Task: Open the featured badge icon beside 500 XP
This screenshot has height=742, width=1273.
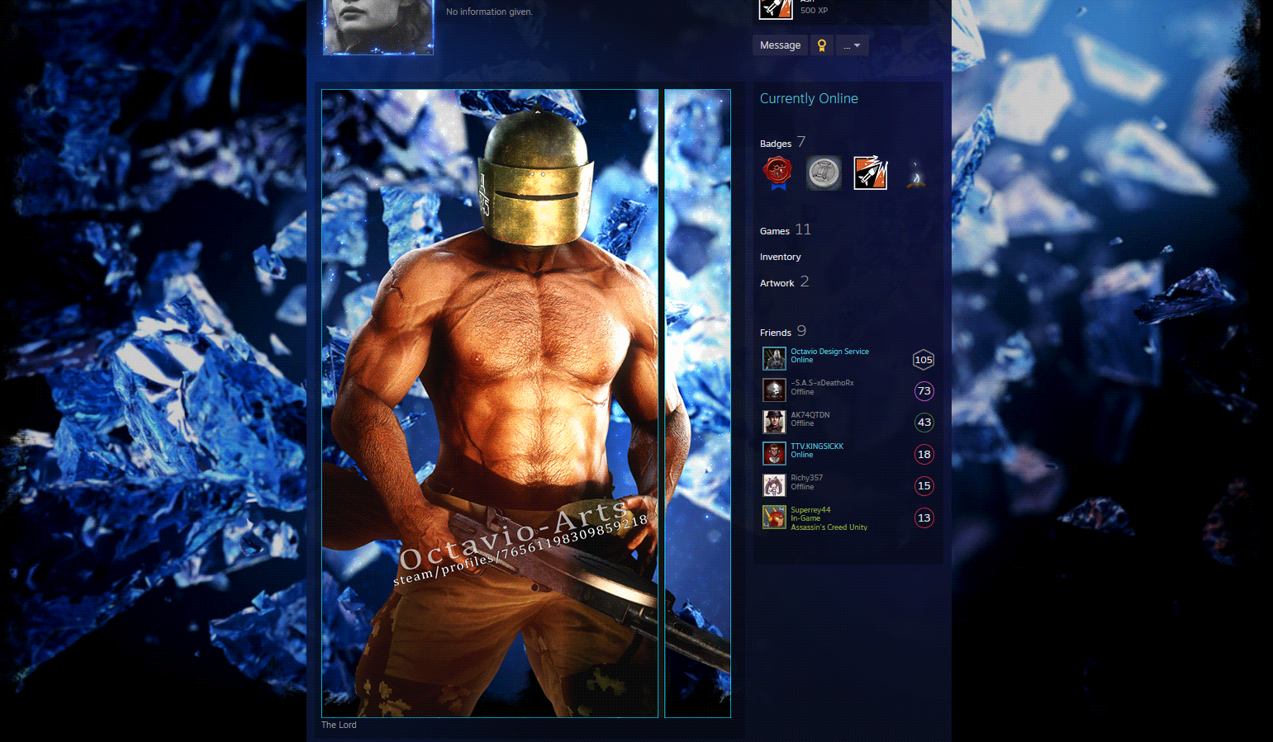Action: pyautogui.click(x=776, y=8)
